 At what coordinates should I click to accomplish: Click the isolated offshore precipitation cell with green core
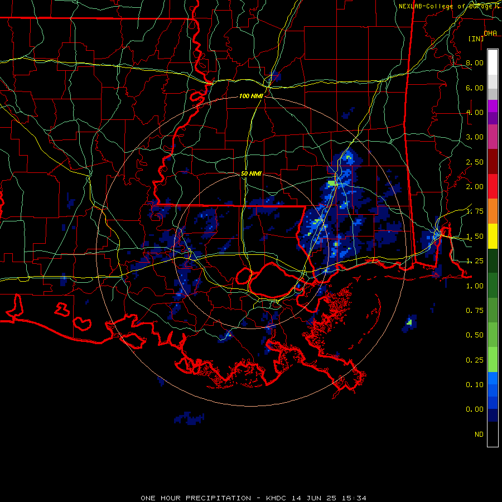pos(409,324)
